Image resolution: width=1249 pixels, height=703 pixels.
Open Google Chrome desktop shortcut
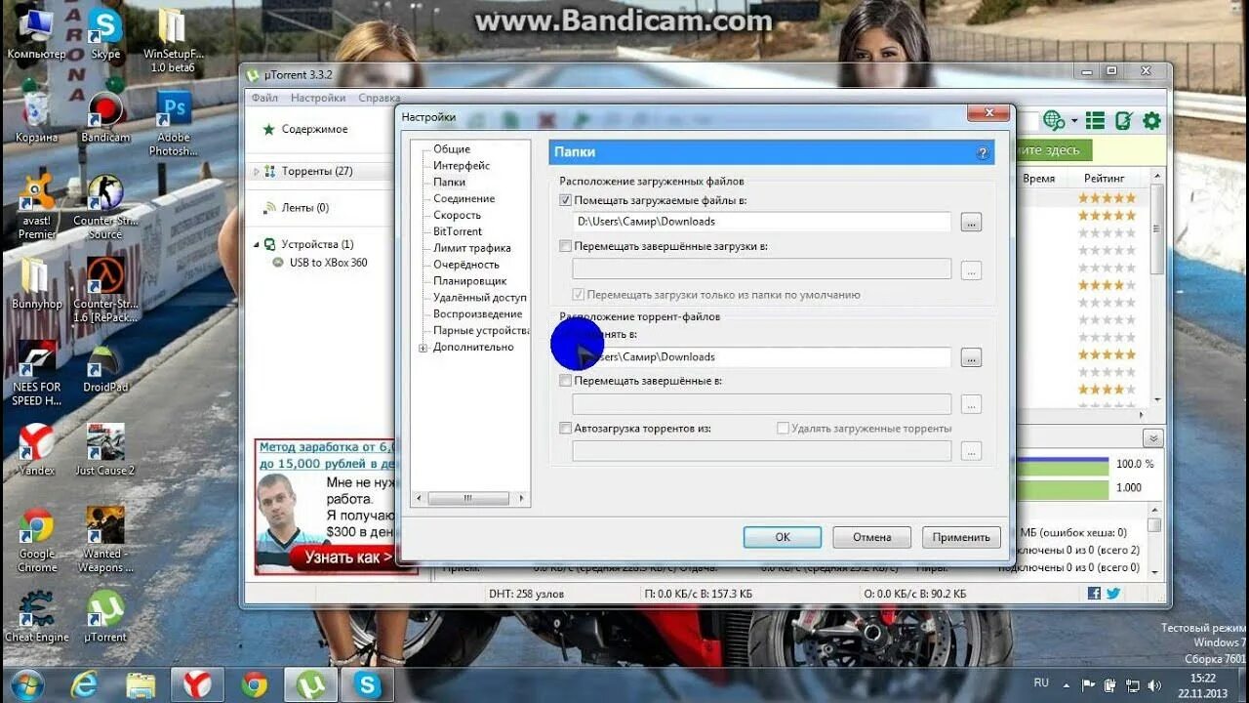(37, 540)
